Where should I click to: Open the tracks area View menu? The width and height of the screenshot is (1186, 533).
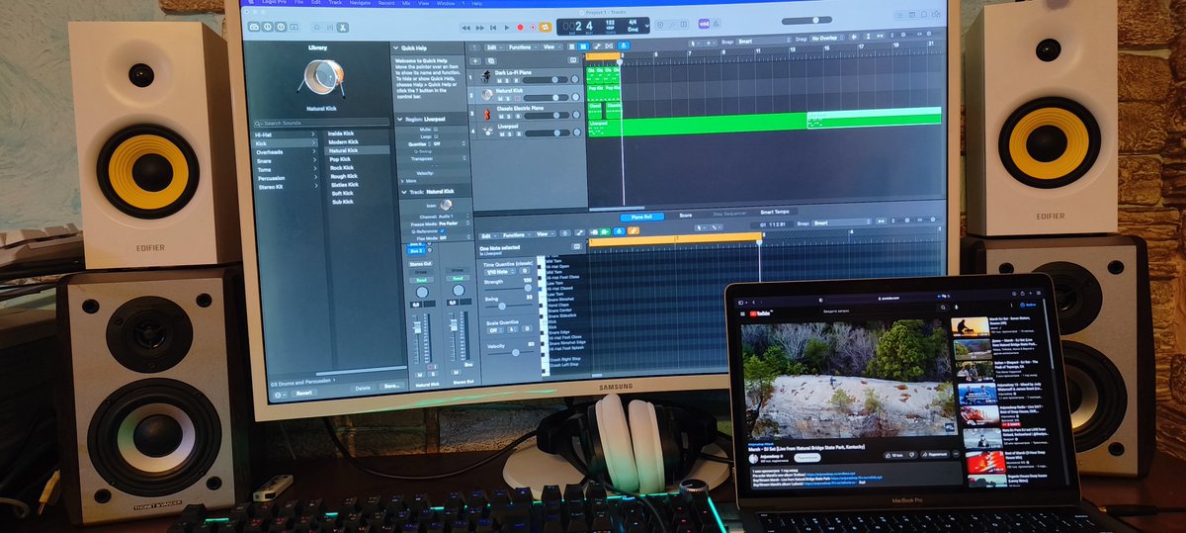(551, 47)
